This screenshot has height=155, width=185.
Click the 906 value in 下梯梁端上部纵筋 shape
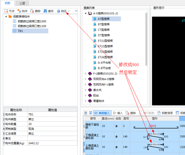tap(155, 134)
